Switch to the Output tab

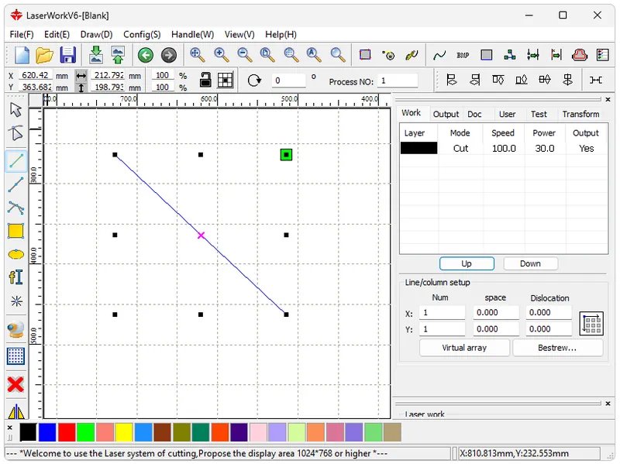[x=446, y=114]
